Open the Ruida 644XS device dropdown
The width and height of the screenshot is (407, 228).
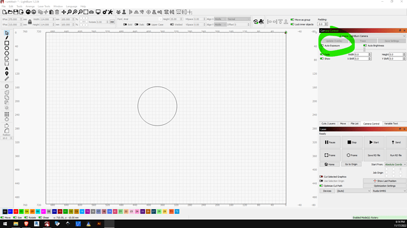click(389, 191)
